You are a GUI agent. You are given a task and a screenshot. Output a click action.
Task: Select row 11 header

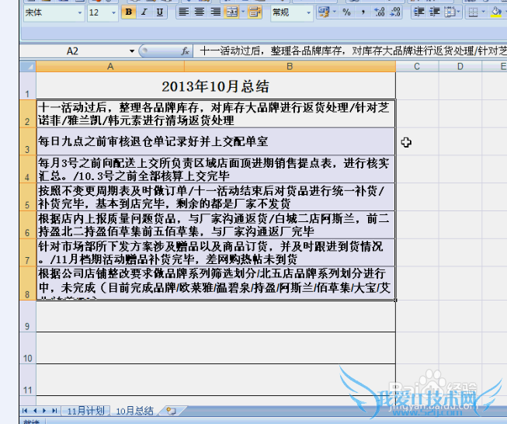28,380
